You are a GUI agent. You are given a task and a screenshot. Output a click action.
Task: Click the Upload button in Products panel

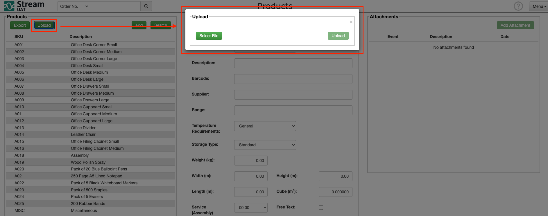pyautogui.click(x=44, y=25)
